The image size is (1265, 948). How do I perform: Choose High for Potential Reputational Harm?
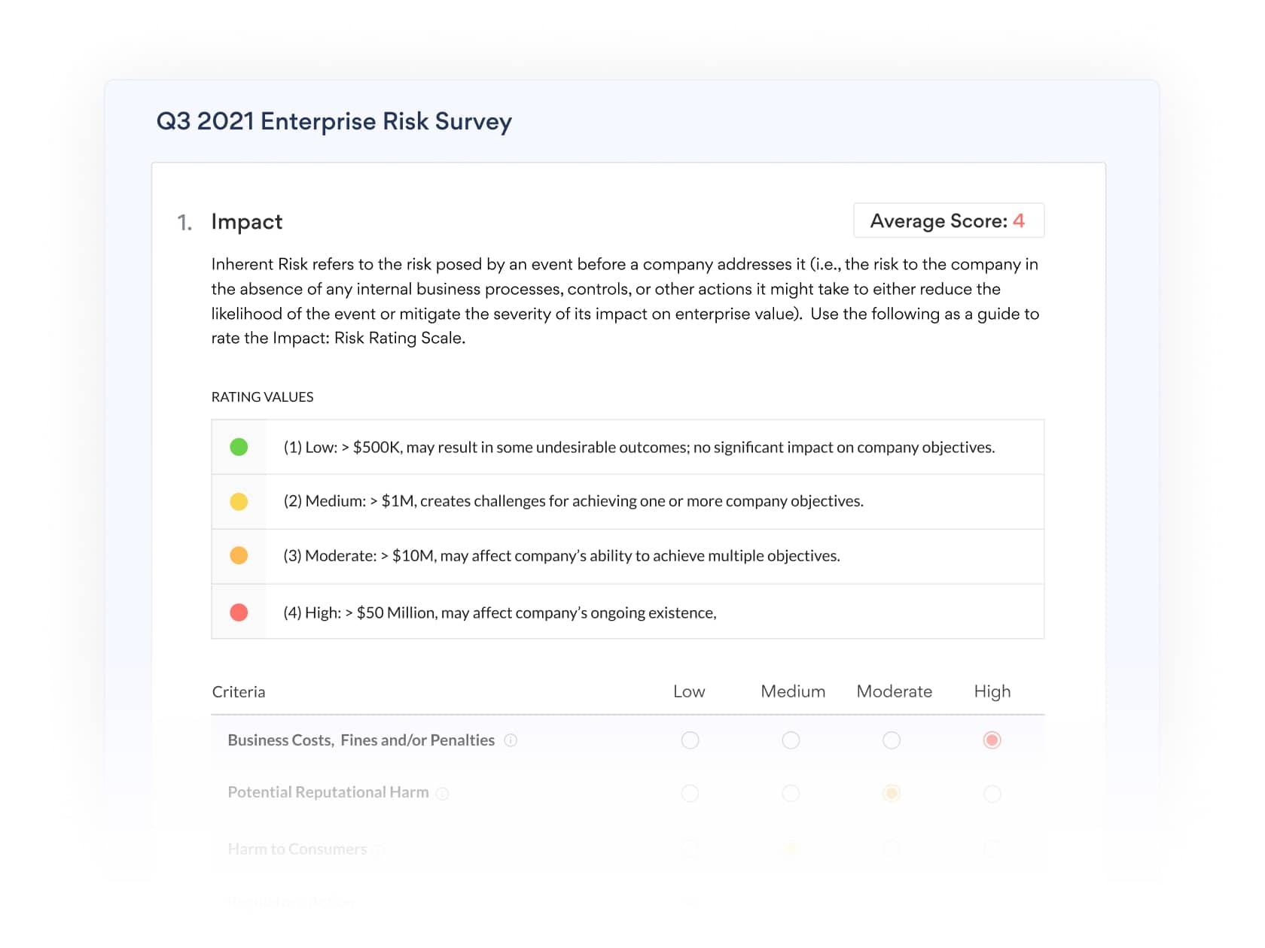992,793
